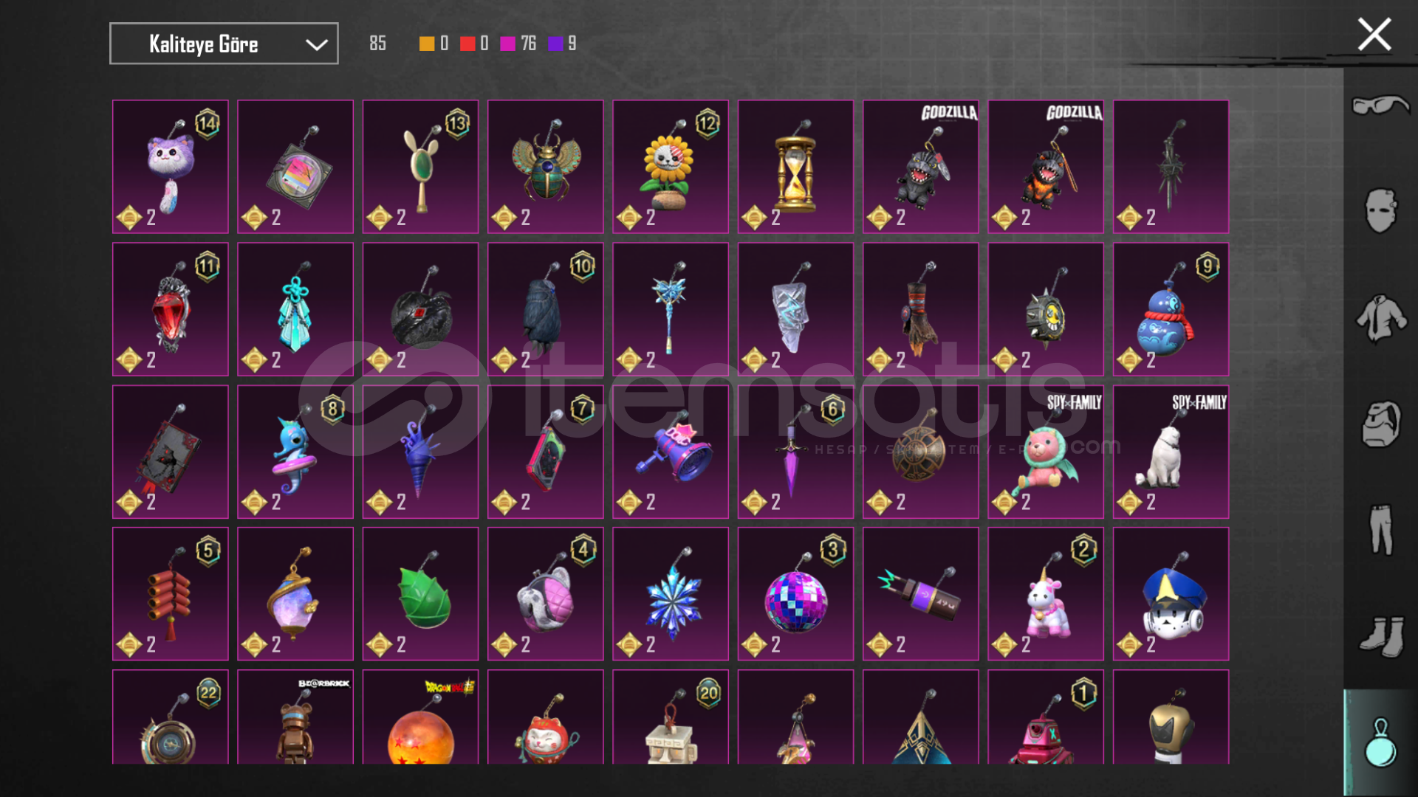This screenshot has width=1418, height=797.
Task: Open the glasses category in sidebar
Action: point(1380,106)
